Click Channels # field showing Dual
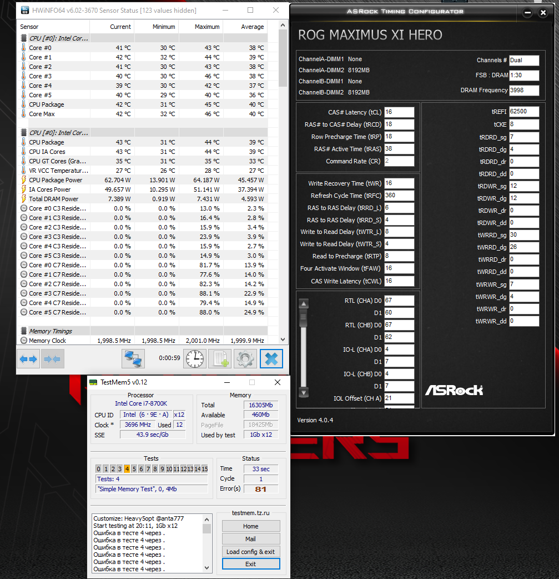 524,60
